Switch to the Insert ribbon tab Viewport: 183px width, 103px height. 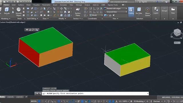point(55,5)
